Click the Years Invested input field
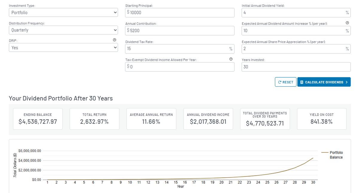The image size is (359, 193). tap(296, 67)
